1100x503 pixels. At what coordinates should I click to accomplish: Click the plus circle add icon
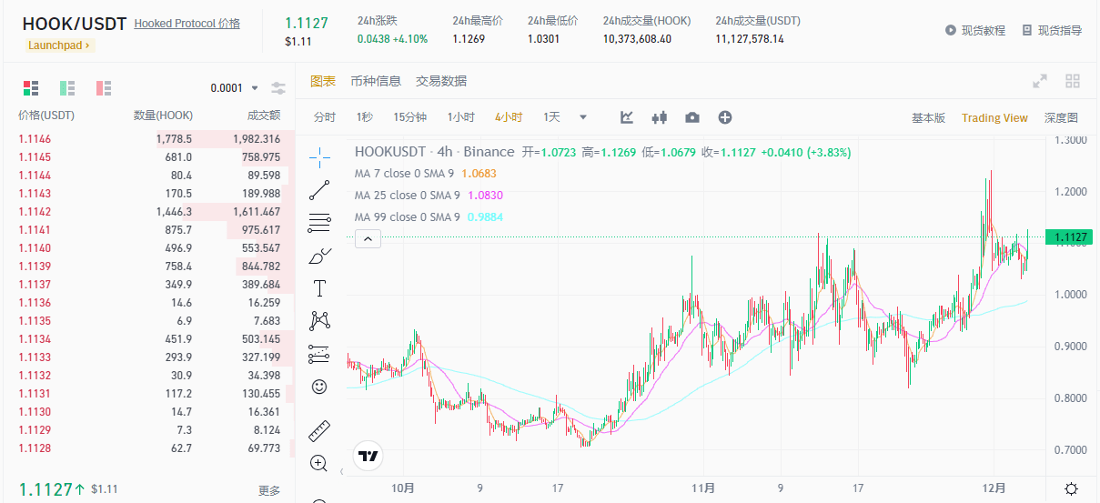725,117
